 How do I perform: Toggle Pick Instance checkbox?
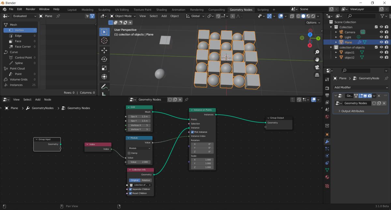193,132
